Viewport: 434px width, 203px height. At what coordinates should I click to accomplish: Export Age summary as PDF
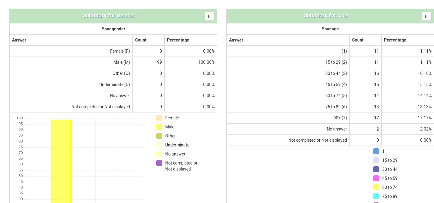(x=426, y=16)
